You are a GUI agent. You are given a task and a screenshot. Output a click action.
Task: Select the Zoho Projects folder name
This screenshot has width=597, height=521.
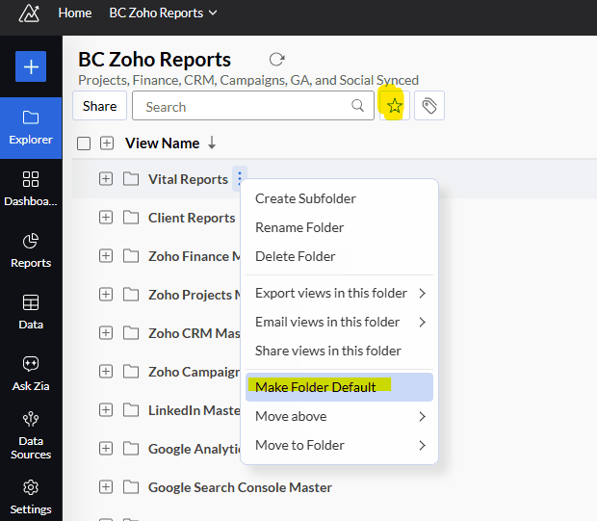[x=195, y=295]
